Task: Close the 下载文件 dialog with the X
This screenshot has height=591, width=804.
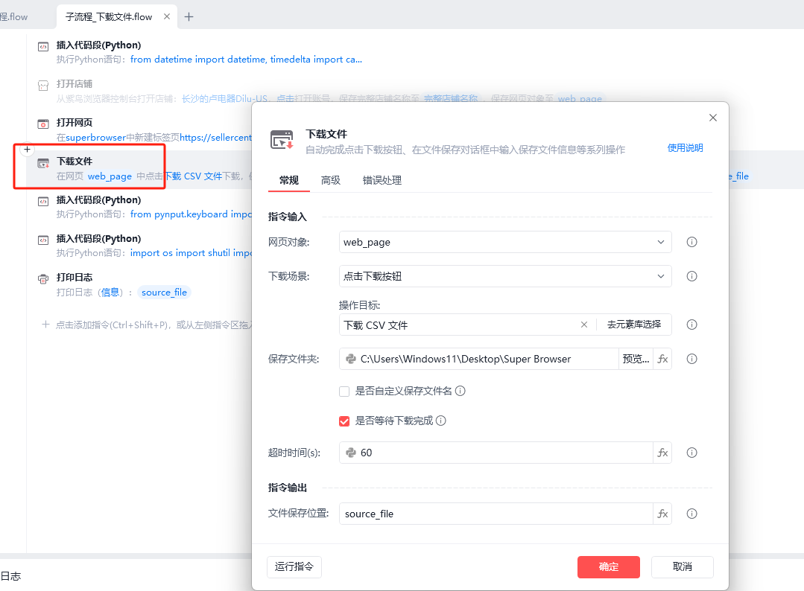Action: click(713, 118)
